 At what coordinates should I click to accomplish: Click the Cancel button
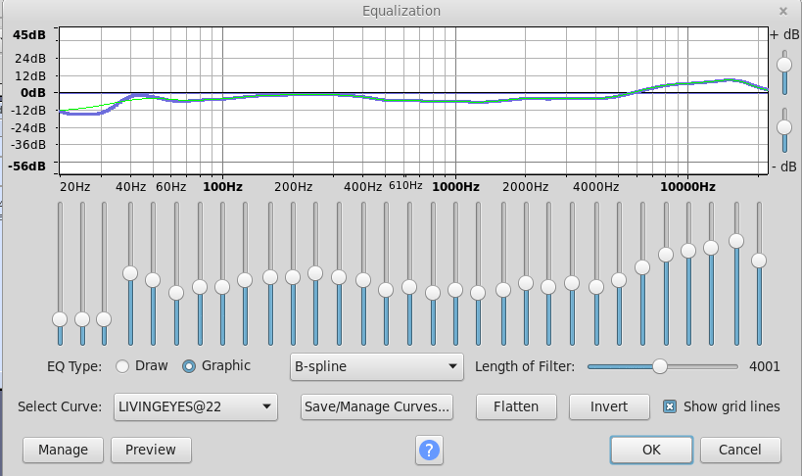coord(740,450)
